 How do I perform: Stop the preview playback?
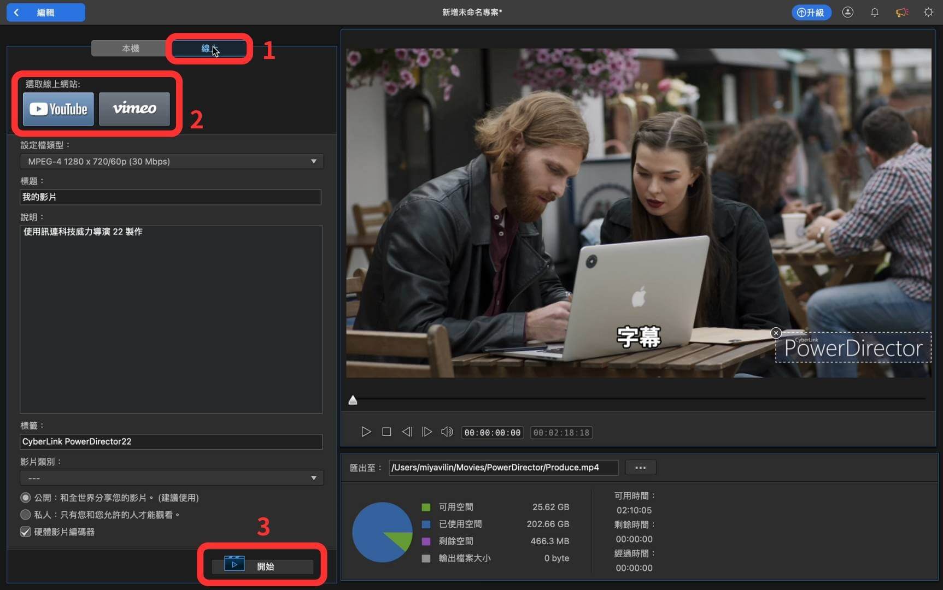(x=386, y=432)
